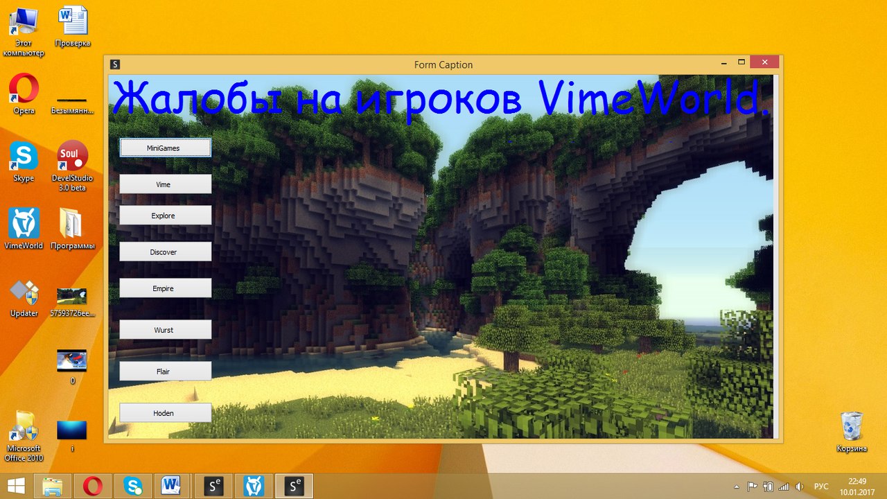Open the network signal tray icon
The height and width of the screenshot is (499, 887).
point(784,487)
